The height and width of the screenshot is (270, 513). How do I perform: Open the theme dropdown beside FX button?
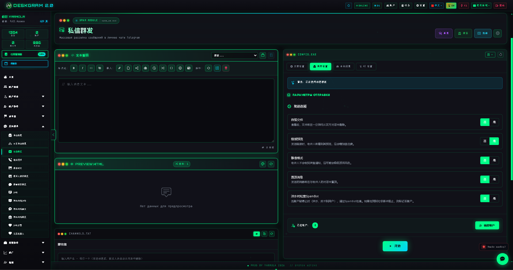[x=481, y=6]
